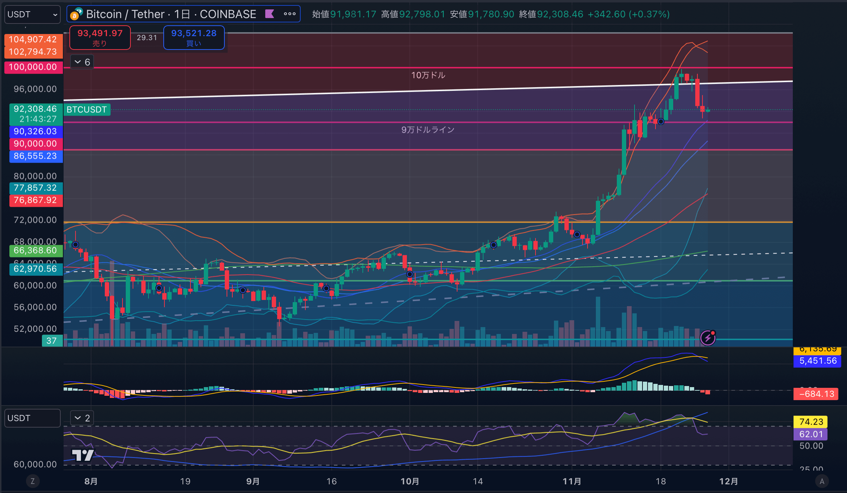Click the purple lightning bolt alert icon
The height and width of the screenshot is (493, 847).
tap(708, 338)
